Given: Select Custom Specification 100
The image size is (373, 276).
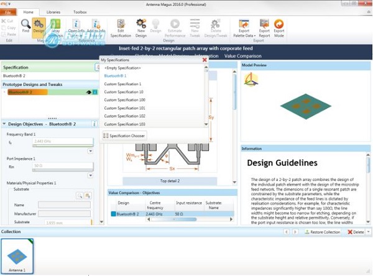Looking at the screenshot, I should pos(125,100).
